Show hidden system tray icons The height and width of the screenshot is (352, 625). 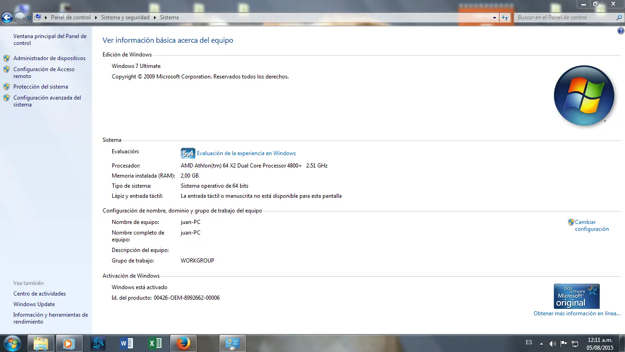coord(541,343)
